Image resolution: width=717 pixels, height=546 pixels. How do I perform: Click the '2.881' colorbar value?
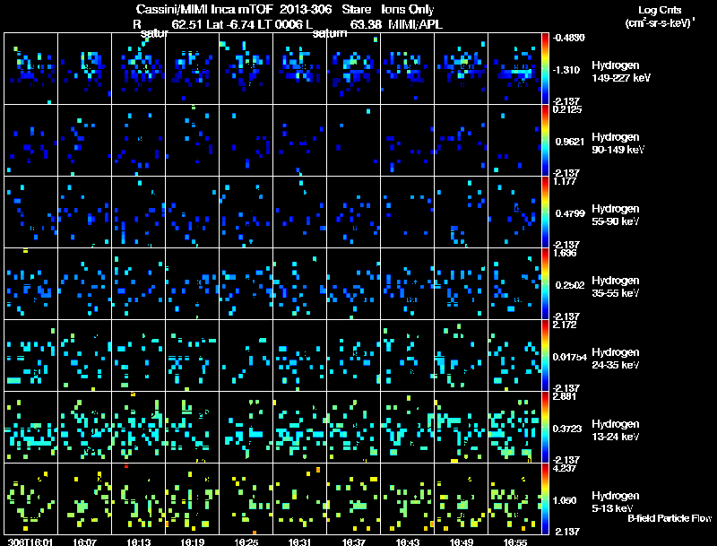(565, 396)
